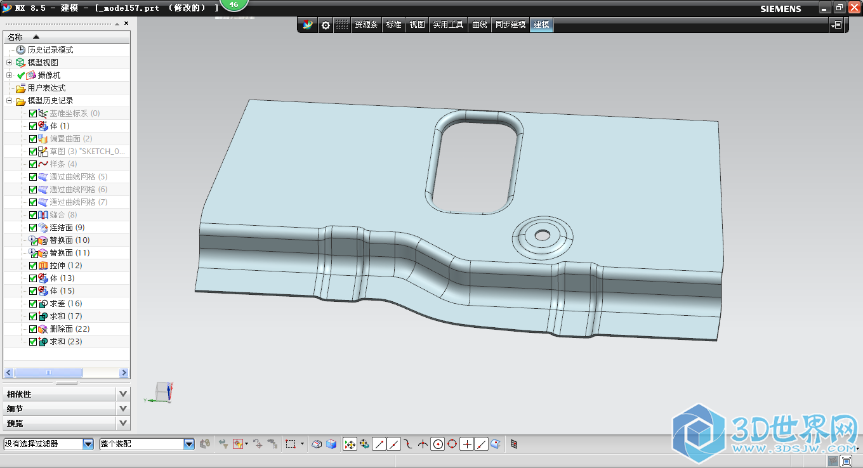Select the 建模 tab

click(541, 25)
